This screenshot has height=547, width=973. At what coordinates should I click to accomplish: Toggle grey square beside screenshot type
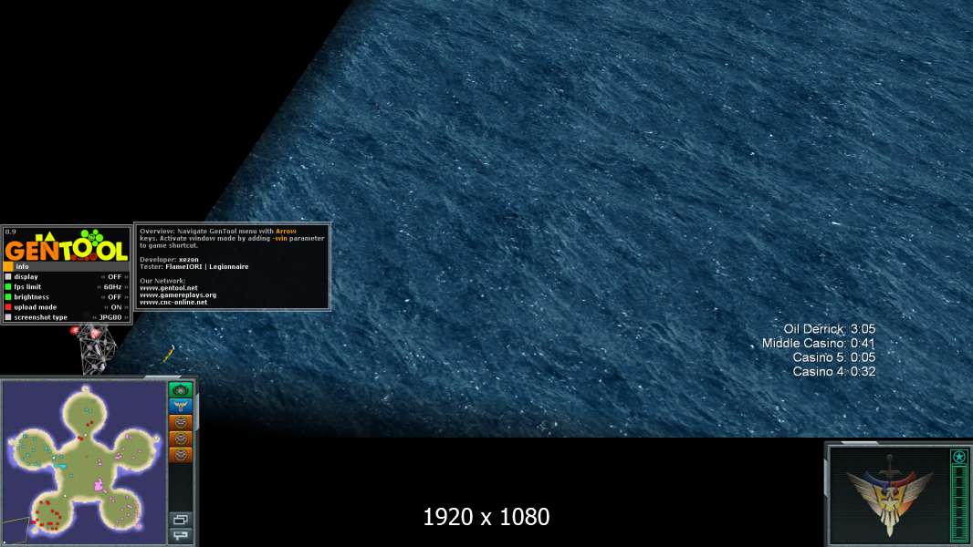(x=8, y=317)
